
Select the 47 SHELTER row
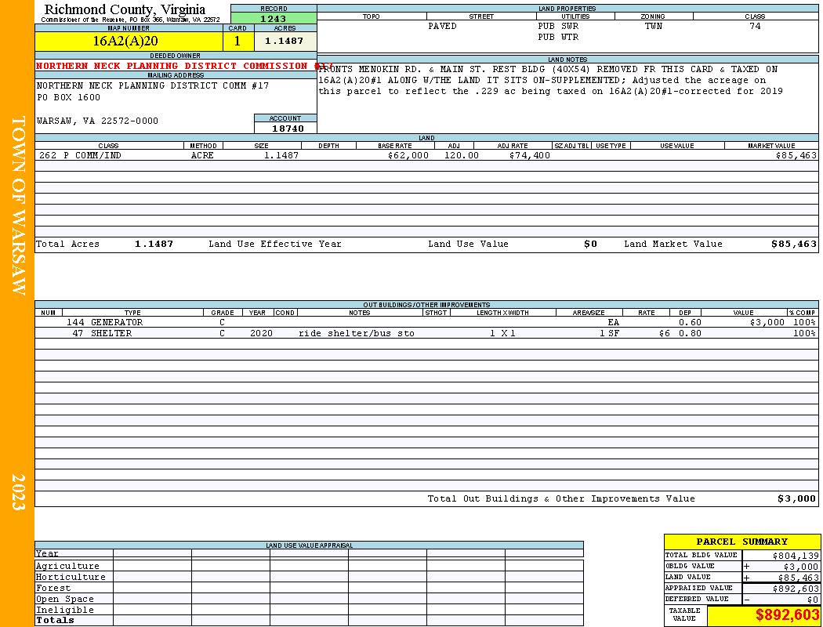(x=426, y=333)
